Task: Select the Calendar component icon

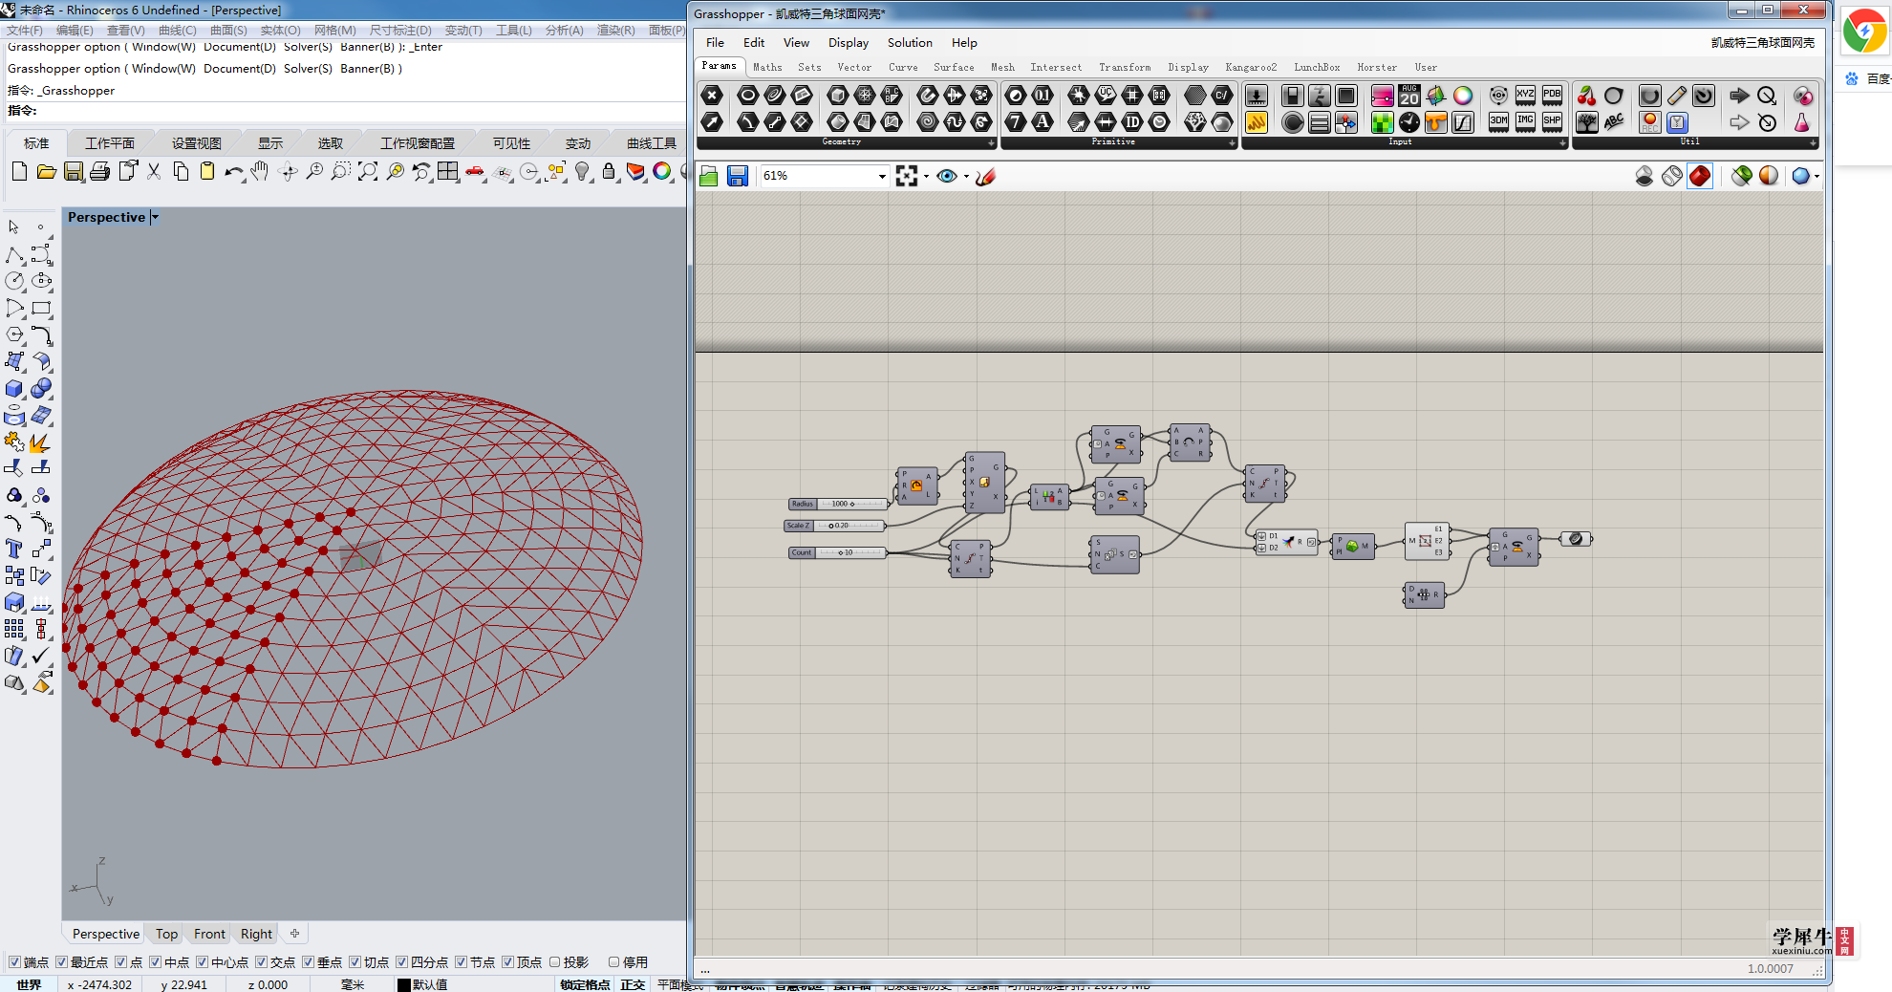Action: point(1409,96)
